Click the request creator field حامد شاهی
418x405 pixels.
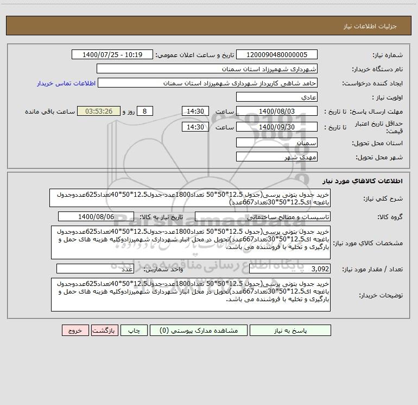click(x=207, y=83)
